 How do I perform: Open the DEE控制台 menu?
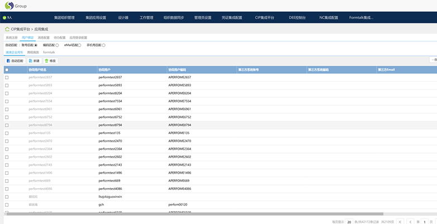pos(296,18)
